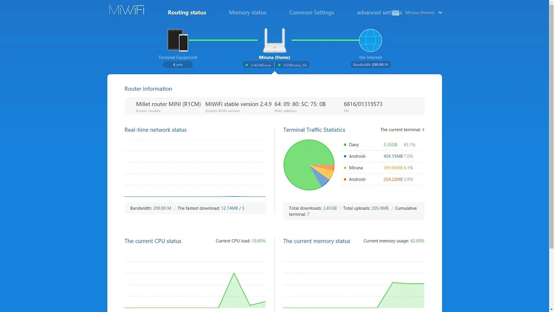Click Millet router MINI (R1CM) model text
The height and width of the screenshot is (312, 554).
pyautogui.click(x=168, y=104)
